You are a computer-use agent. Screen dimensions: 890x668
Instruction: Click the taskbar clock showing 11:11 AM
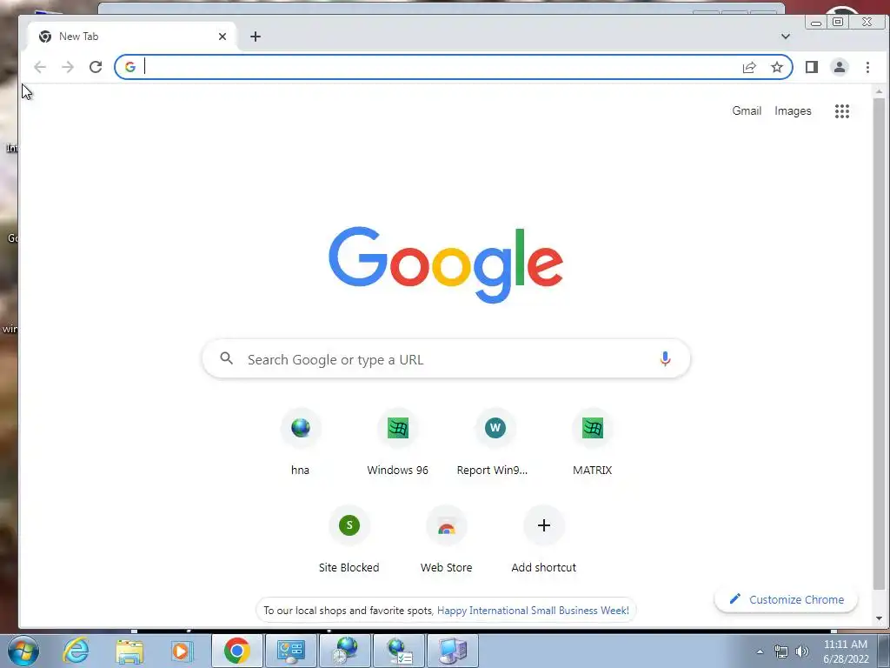(x=846, y=651)
